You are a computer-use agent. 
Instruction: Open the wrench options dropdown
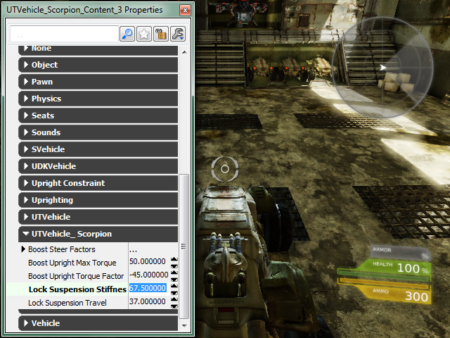click(x=178, y=34)
